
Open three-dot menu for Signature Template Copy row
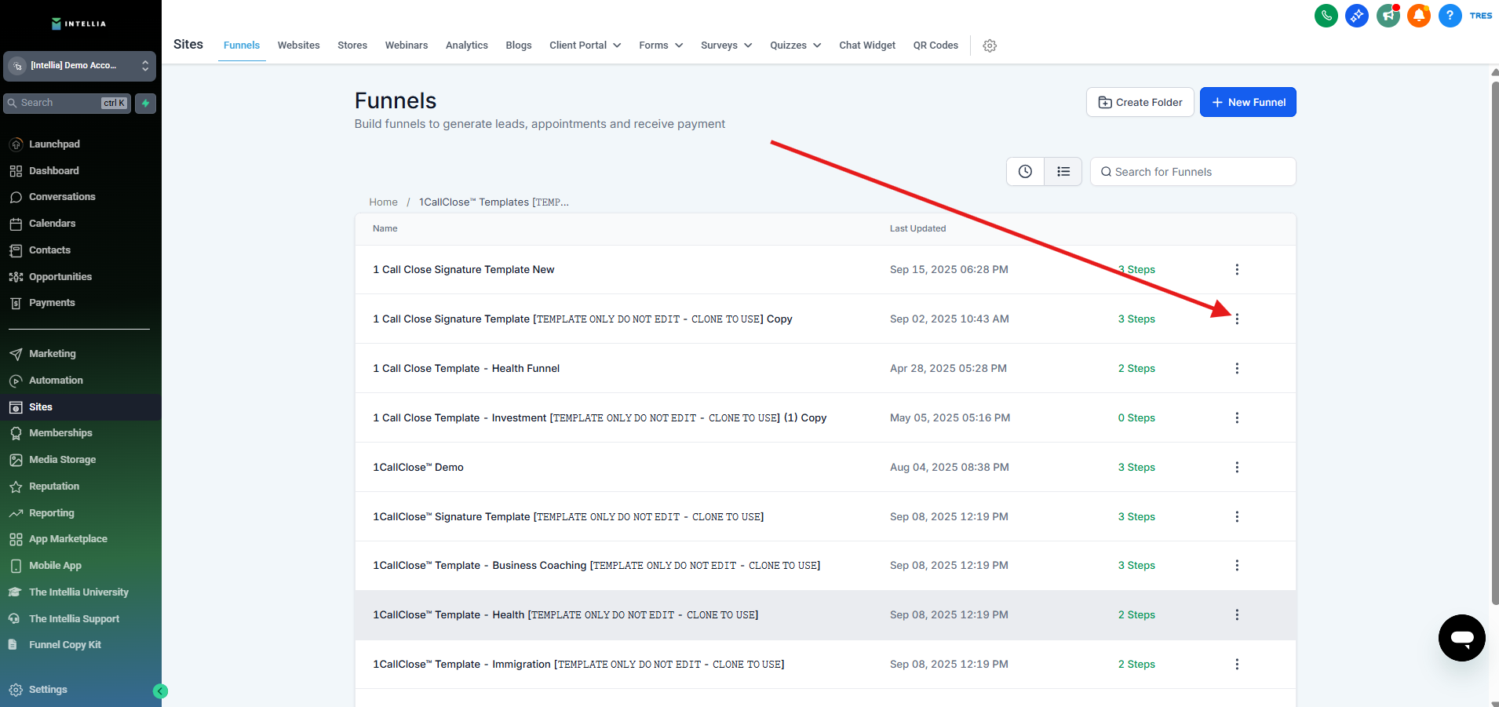pyautogui.click(x=1237, y=319)
